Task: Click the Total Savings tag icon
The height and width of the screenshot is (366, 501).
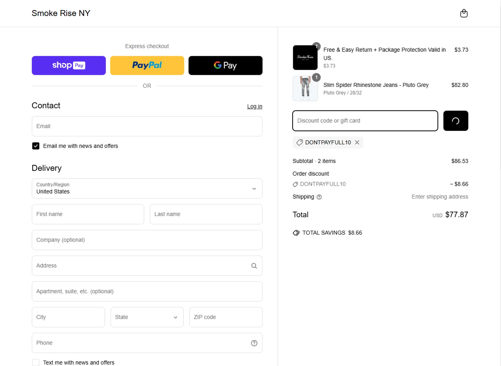Action: 296,233
